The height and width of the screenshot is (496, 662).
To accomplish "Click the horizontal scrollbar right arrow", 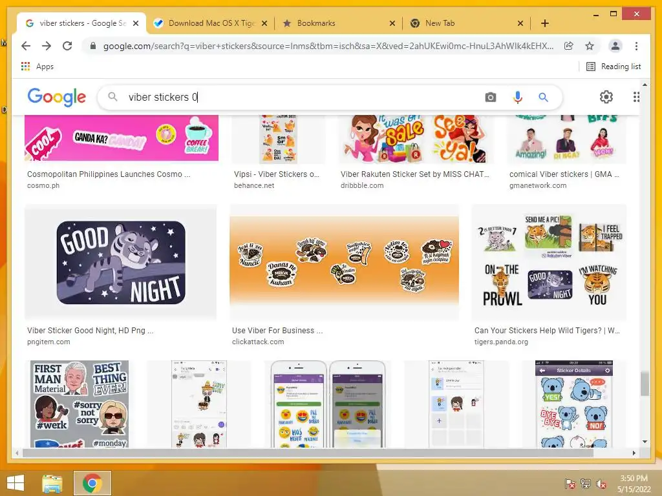I will (634, 453).
